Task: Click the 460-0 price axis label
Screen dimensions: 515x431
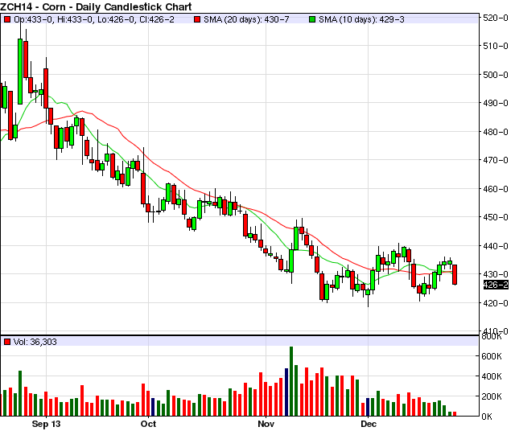Action: [496, 189]
